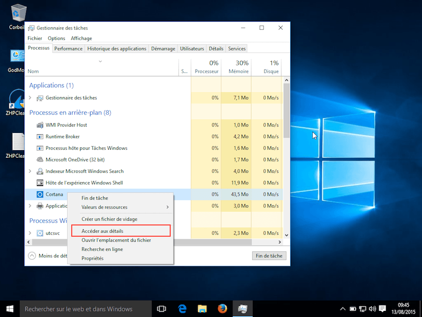Click the Microsoft OneDrive cloud icon
This screenshot has width=422, height=317.
tap(40, 160)
